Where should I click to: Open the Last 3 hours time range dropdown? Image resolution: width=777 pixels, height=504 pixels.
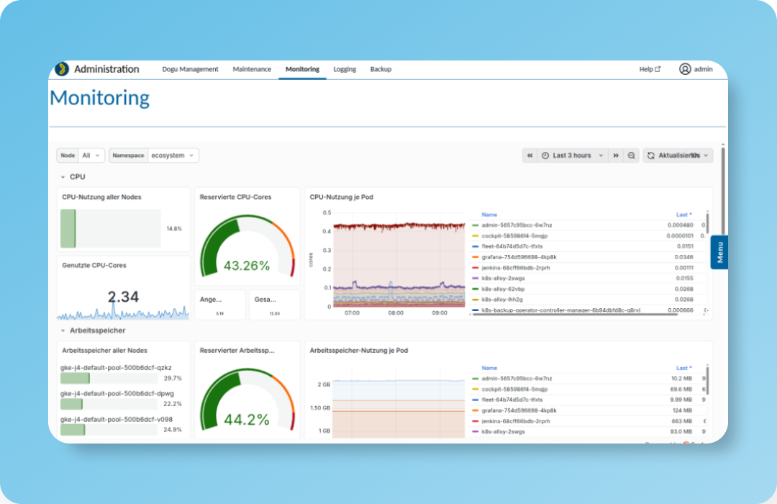pos(573,156)
